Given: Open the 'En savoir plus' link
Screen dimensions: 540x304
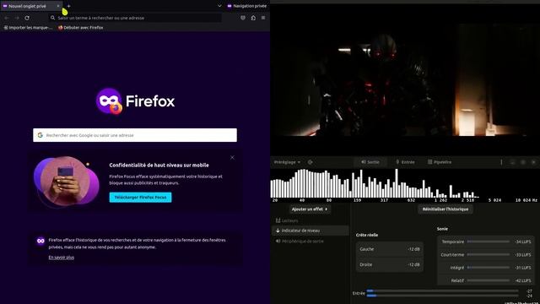Looking at the screenshot, I should pyautogui.click(x=62, y=257).
